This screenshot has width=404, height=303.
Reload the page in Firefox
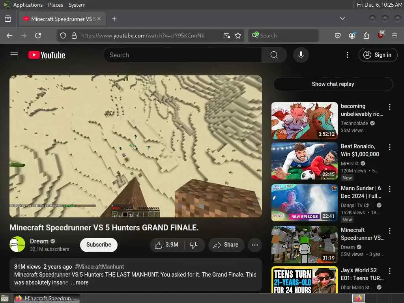[x=38, y=36]
